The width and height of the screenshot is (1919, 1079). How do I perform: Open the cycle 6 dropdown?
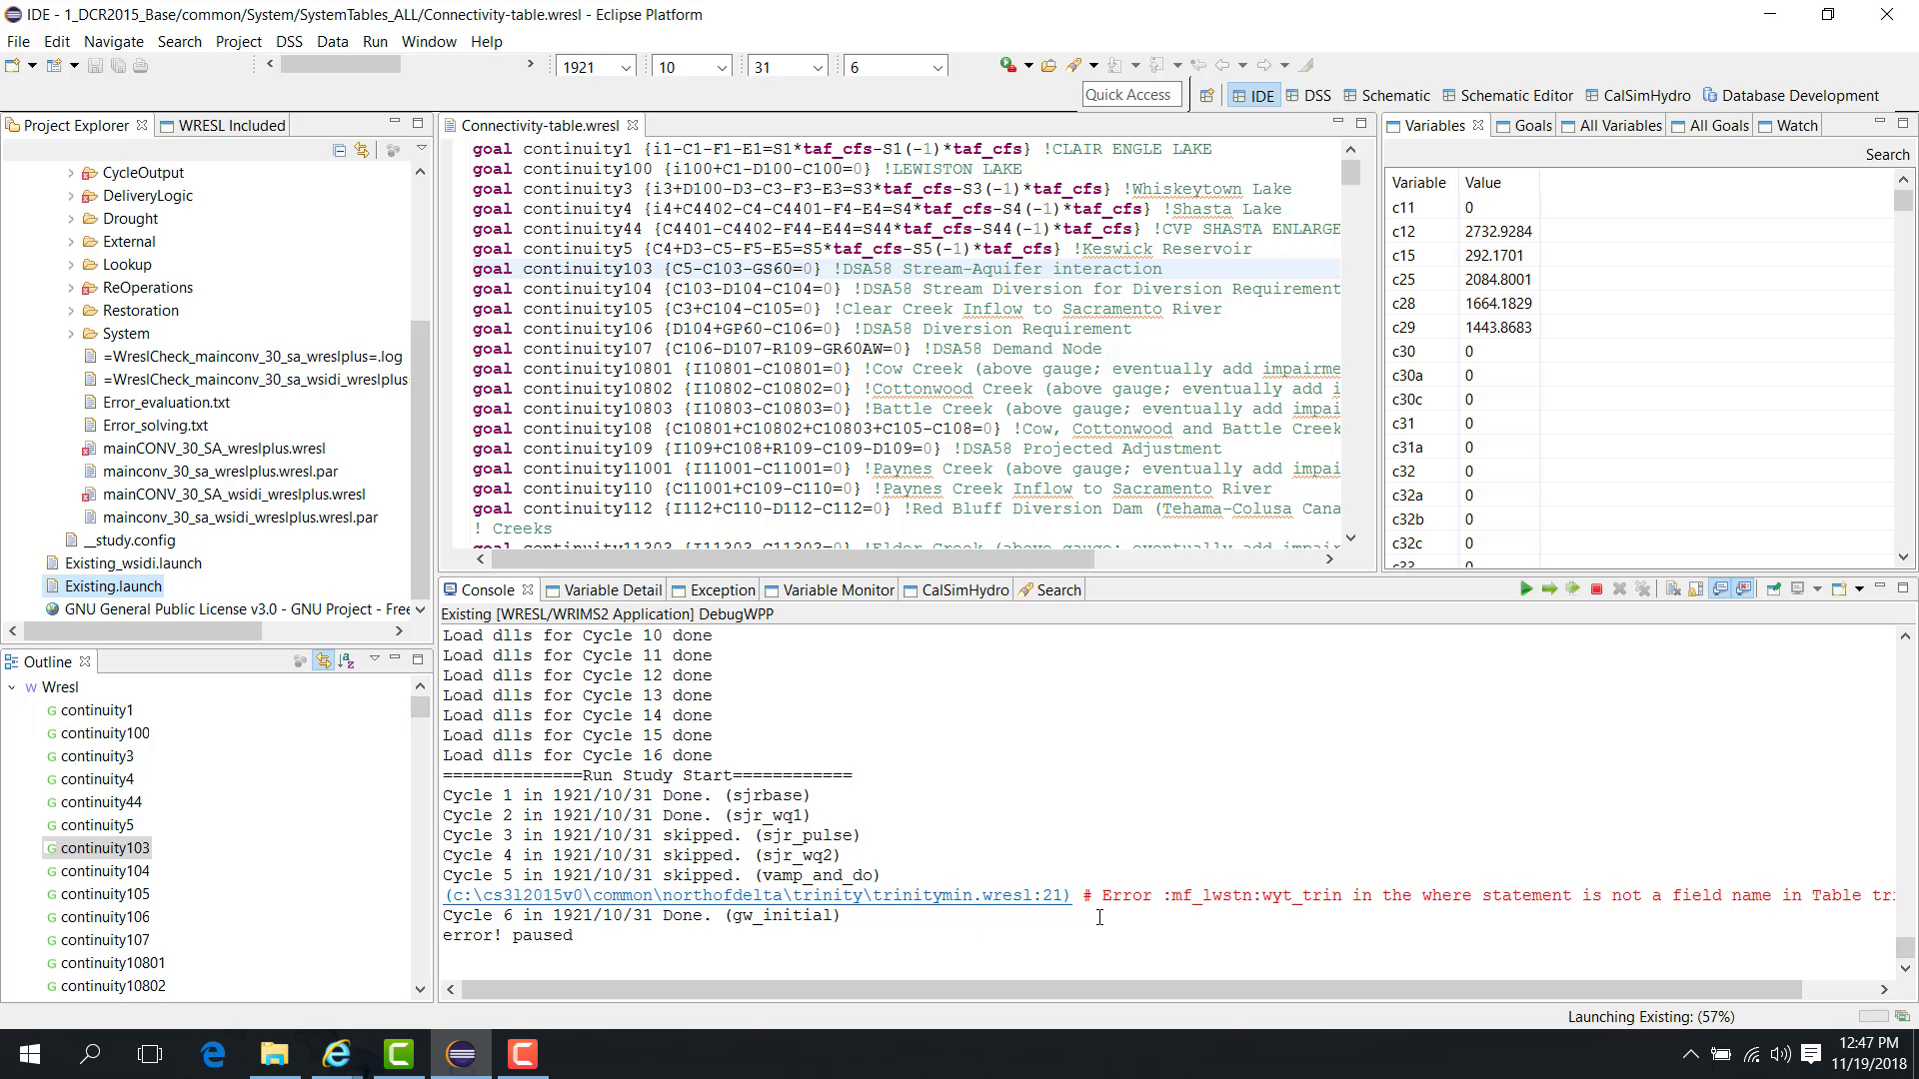click(938, 67)
